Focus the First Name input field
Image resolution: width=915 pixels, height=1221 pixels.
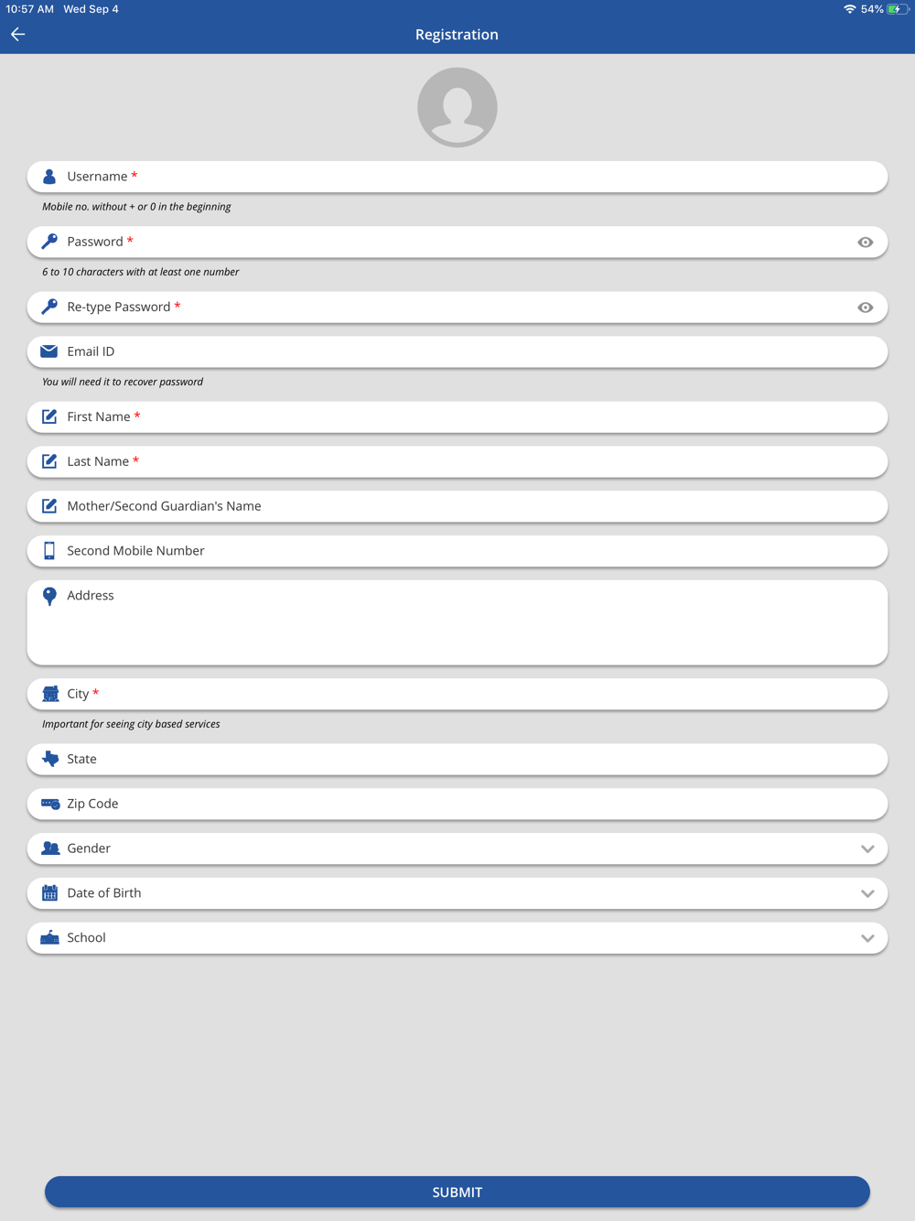pos(457,417)
